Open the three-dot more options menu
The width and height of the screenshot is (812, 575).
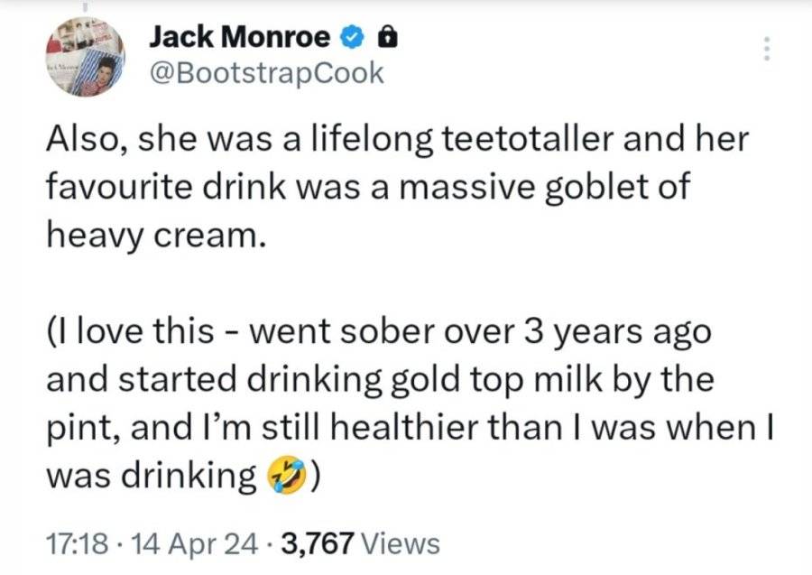(768, 49)
